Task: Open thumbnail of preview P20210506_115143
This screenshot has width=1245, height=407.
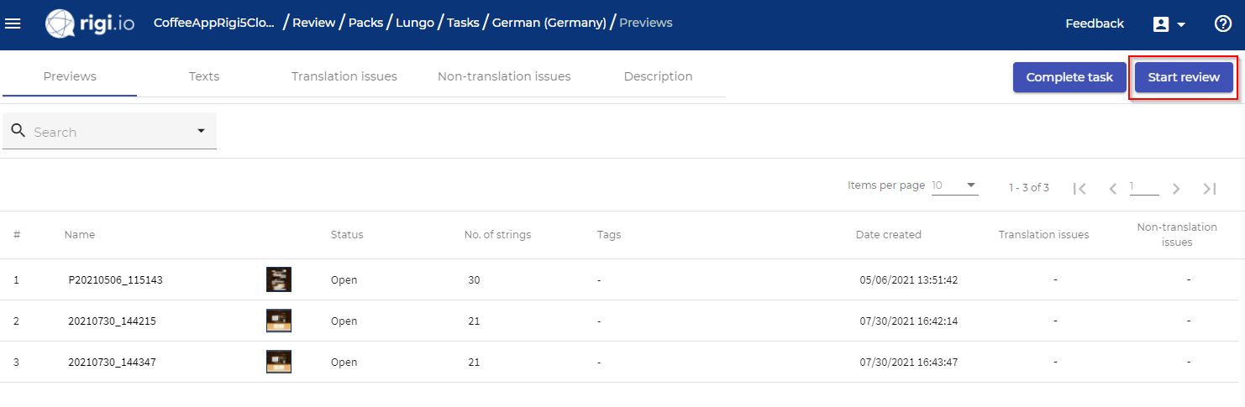Action: [x=279, y=279]
